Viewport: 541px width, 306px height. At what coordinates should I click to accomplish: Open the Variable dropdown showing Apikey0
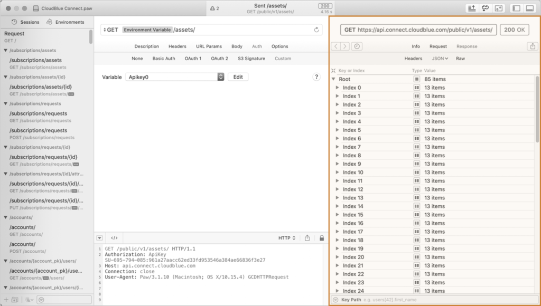click(175, 77)
